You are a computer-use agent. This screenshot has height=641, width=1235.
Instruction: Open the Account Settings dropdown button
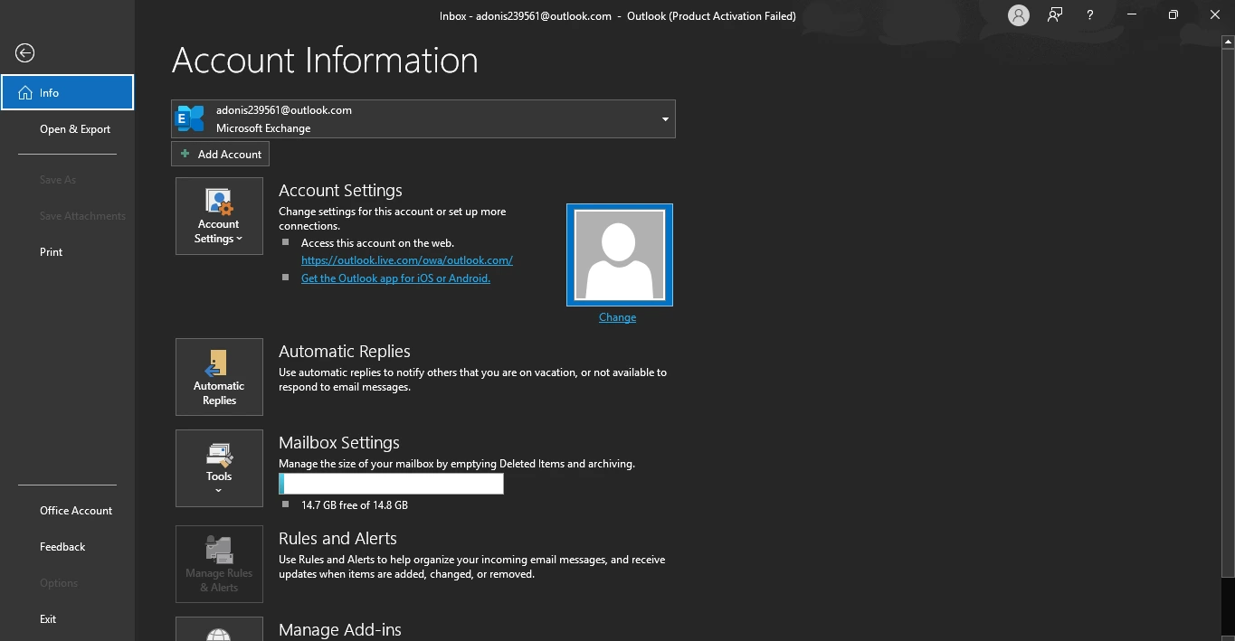(219, 216)
